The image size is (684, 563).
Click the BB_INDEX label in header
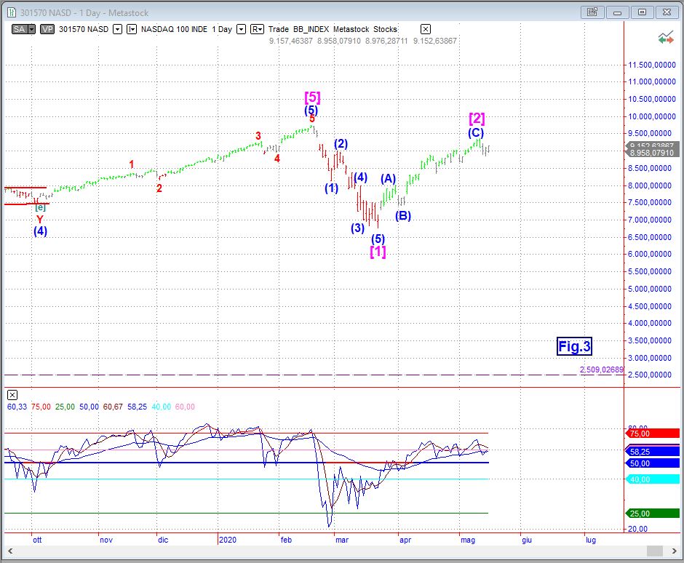[311, 29]
